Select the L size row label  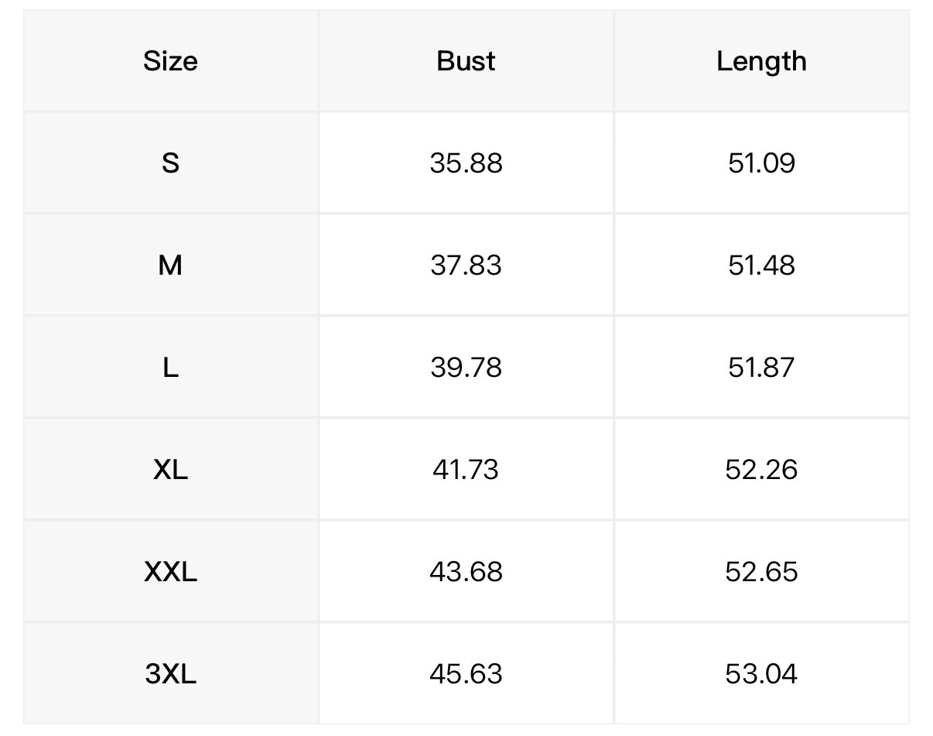(x=170, y=368)
